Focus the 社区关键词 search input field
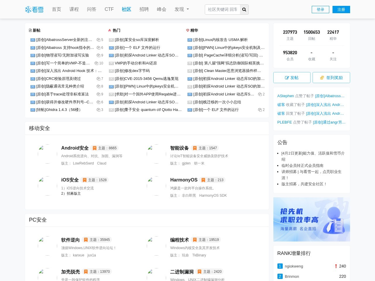 (x=222, y=10)
